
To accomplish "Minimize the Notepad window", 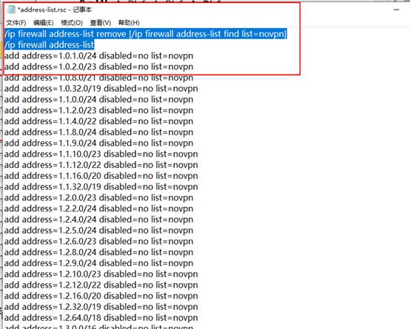I will [397, 10].
